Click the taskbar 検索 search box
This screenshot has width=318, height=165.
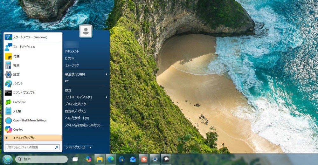click(x=42, y=159)
